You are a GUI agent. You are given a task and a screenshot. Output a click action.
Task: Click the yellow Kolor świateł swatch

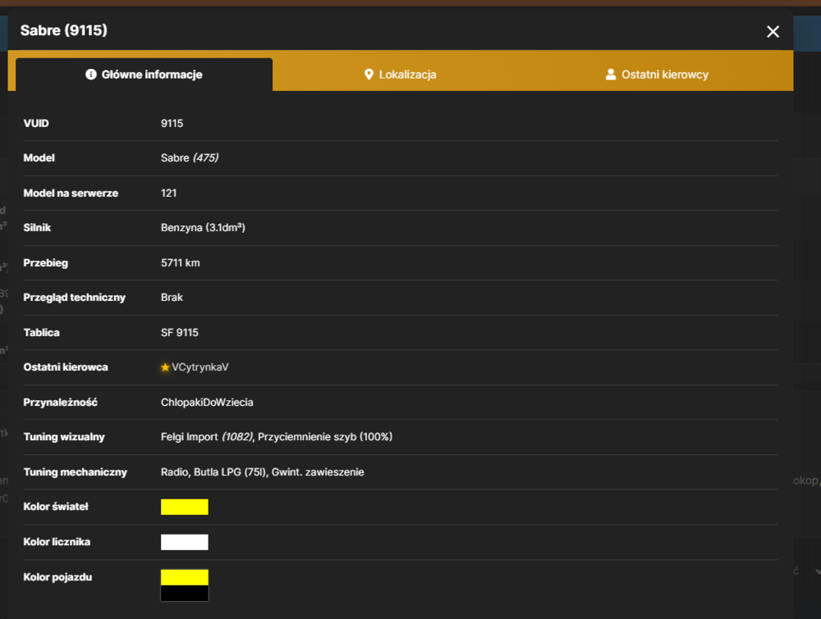point(184,507)
